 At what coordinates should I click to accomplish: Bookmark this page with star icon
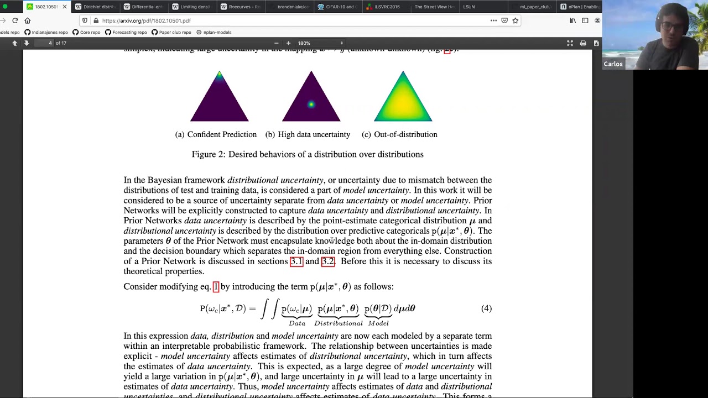point(516,20)
